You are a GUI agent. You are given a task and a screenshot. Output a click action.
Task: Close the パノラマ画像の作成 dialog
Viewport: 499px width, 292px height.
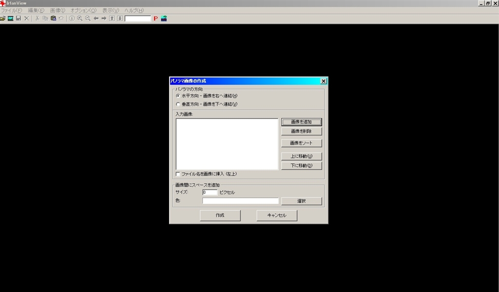(x=324, y=81)
